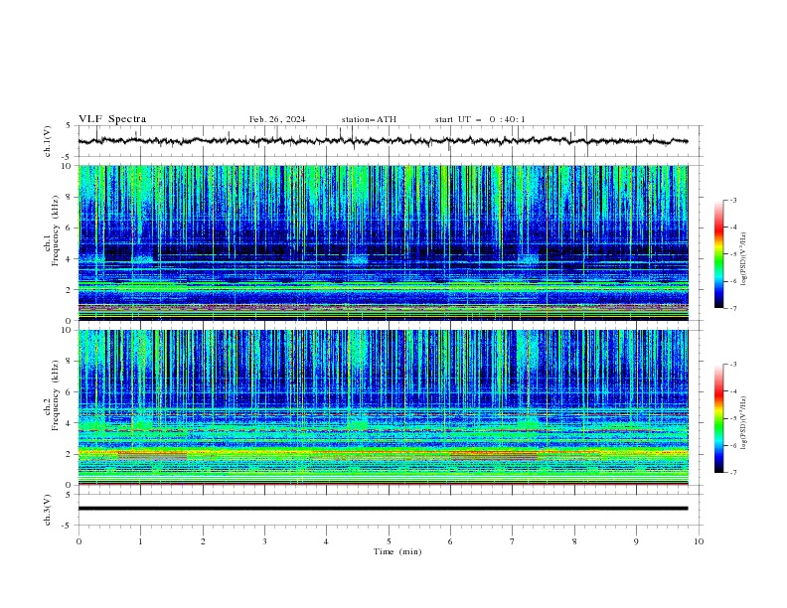Click the ch.1 colorbar log(PSD) label
The width and height of the screenshot is (787, 608).
(x=744, y=259)
